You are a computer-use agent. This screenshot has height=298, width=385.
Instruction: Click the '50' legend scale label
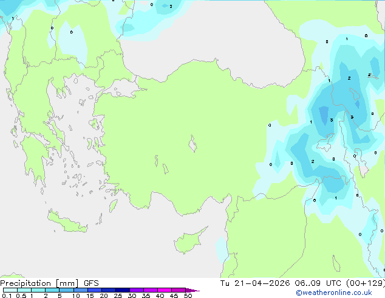tap(188, 296)
